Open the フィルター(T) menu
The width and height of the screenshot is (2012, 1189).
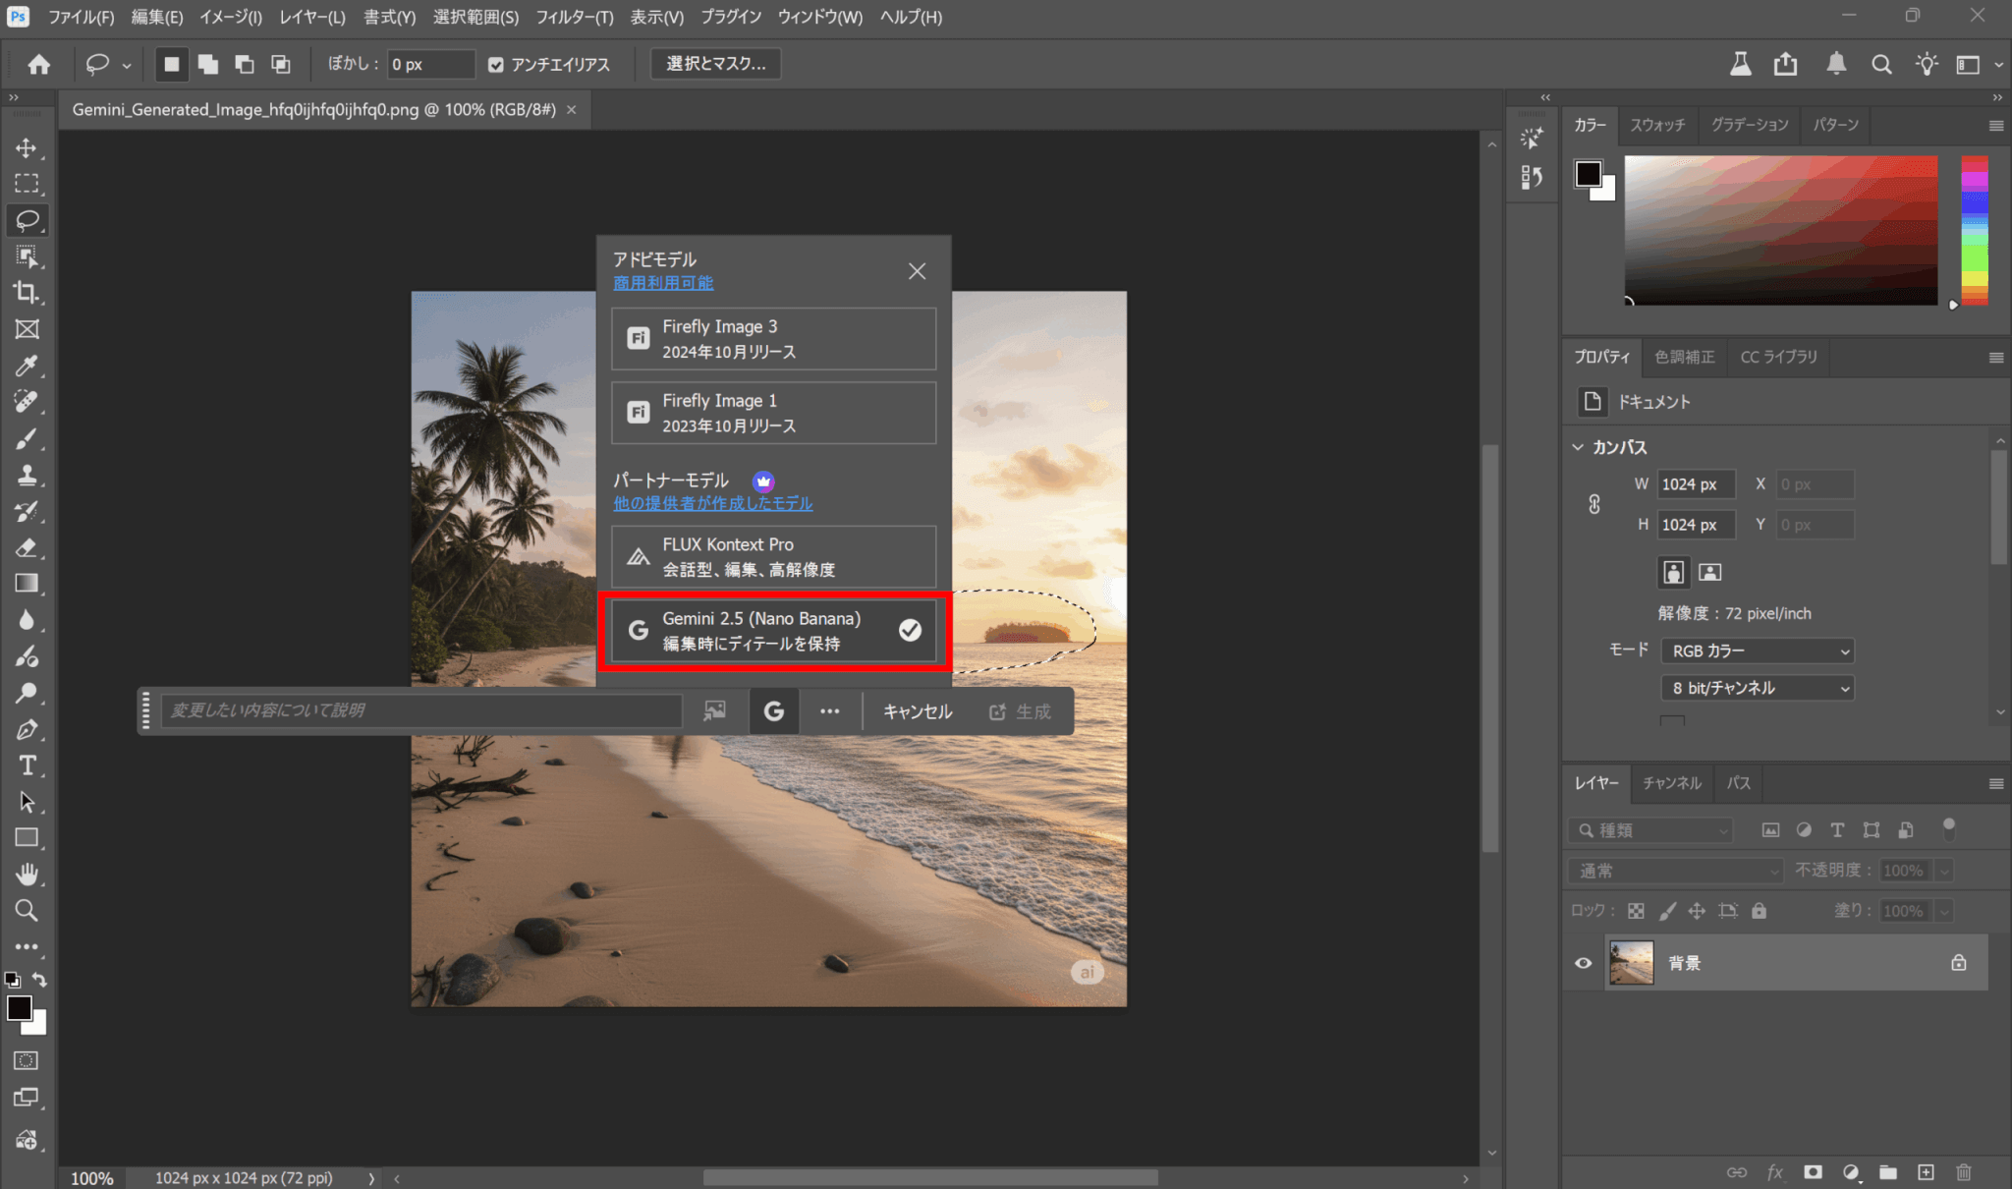(x=574, y=17)
